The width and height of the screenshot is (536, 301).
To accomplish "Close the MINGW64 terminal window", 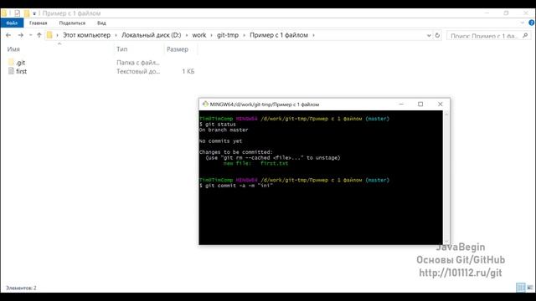I will pos(440,104).
